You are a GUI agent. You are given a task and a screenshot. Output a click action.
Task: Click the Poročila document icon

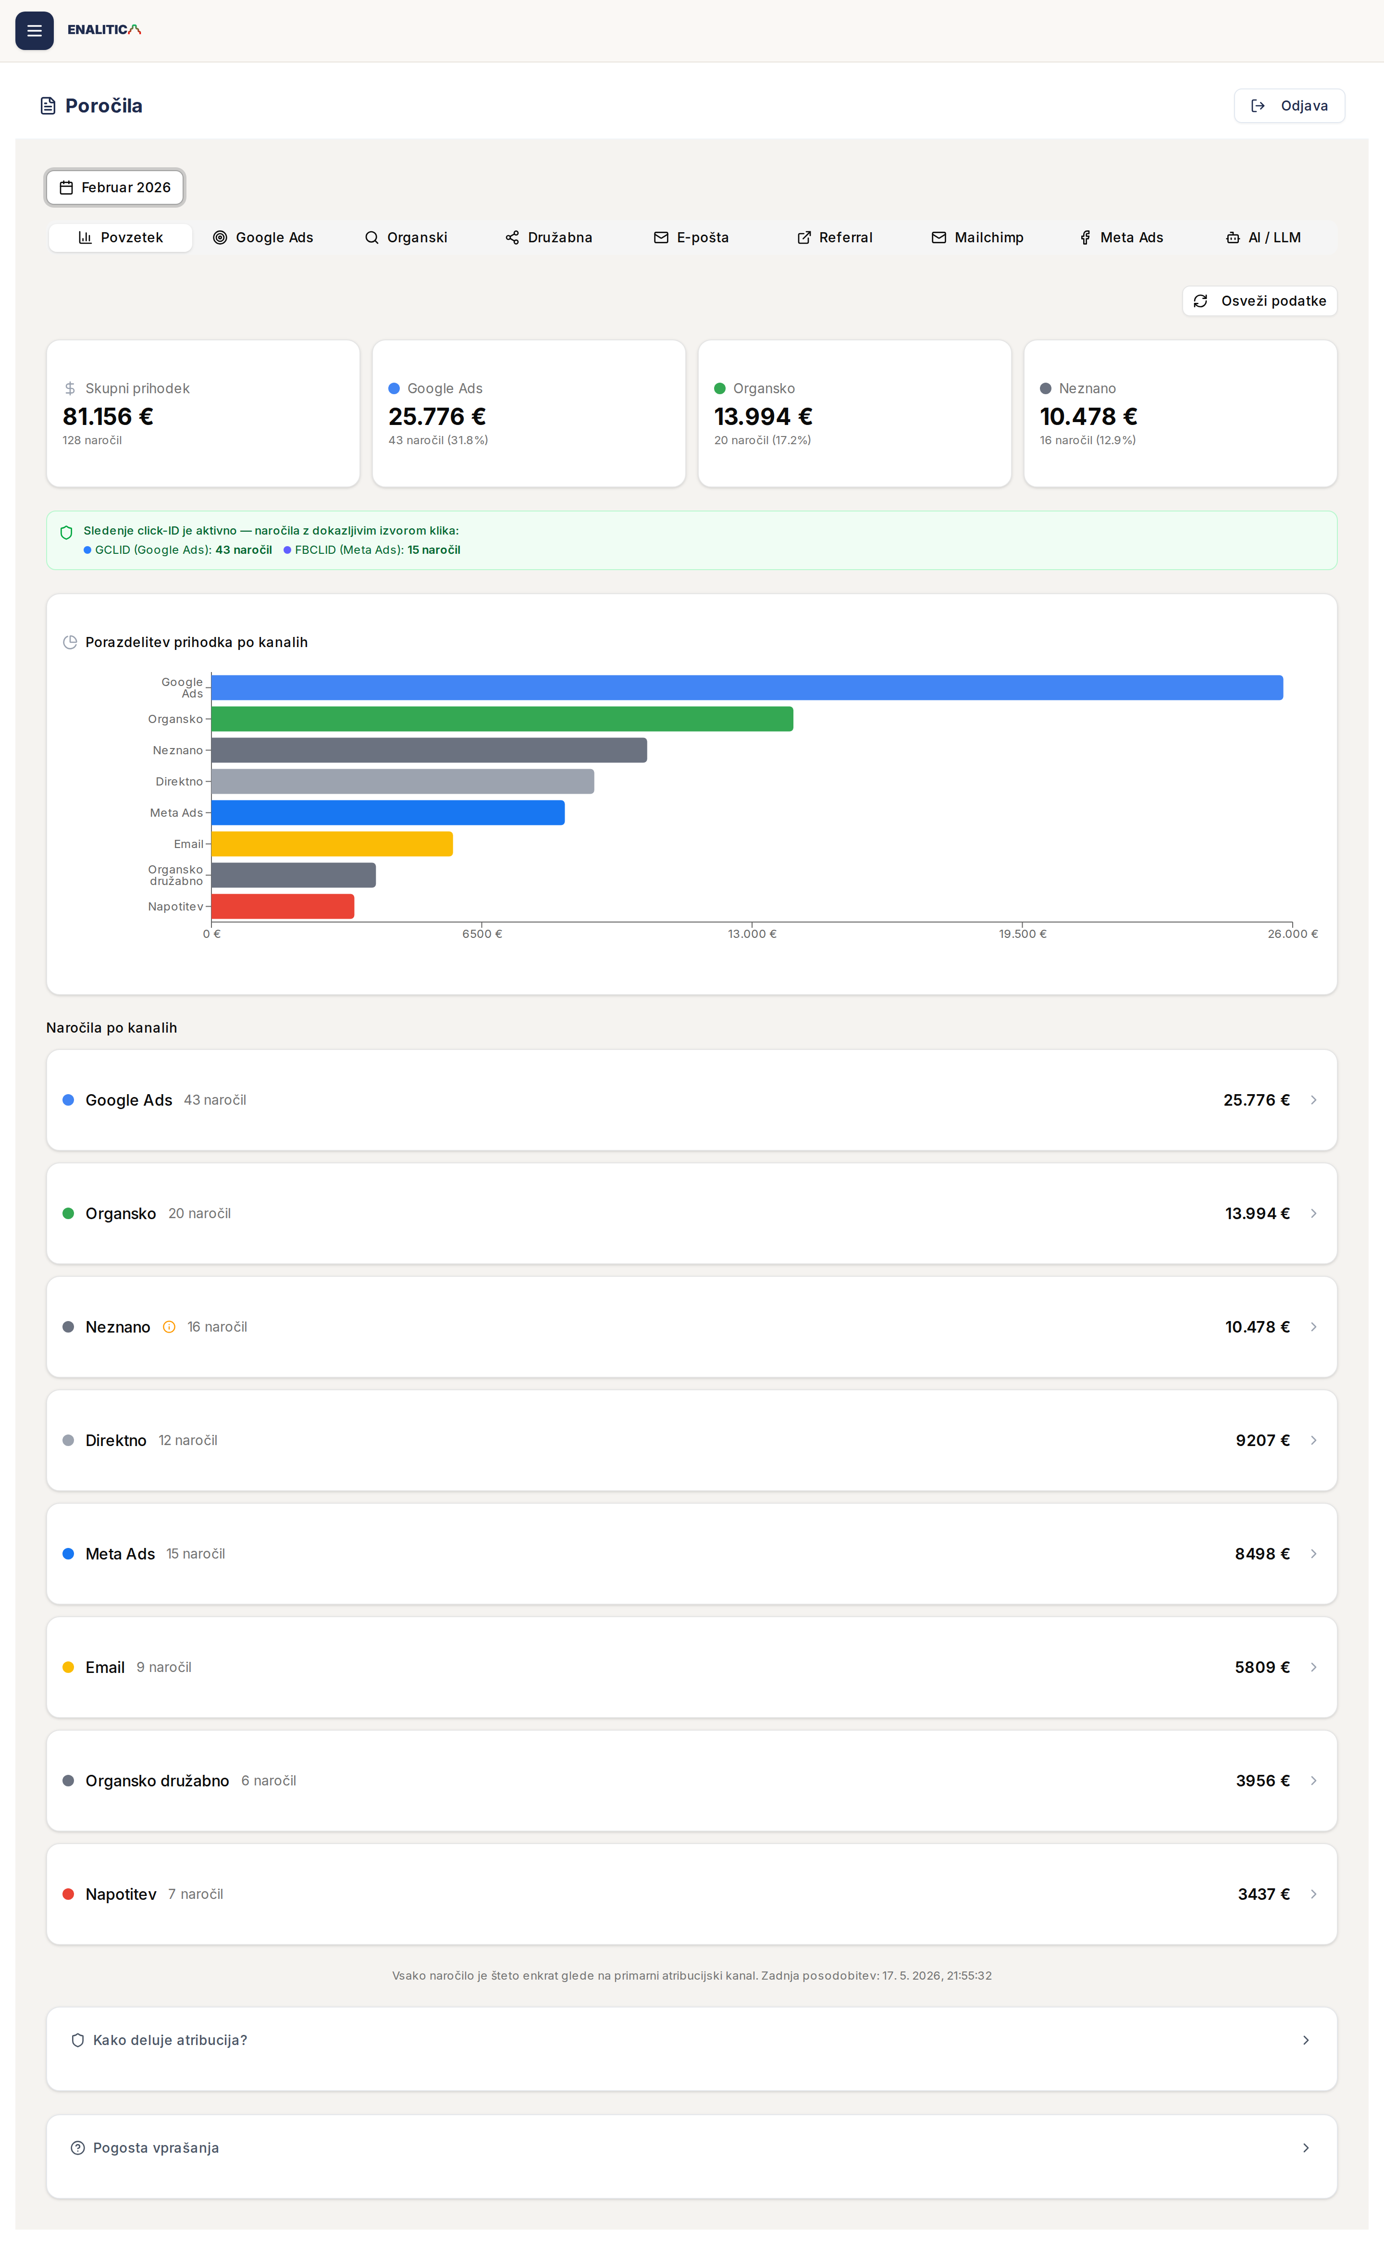point(49,106)
